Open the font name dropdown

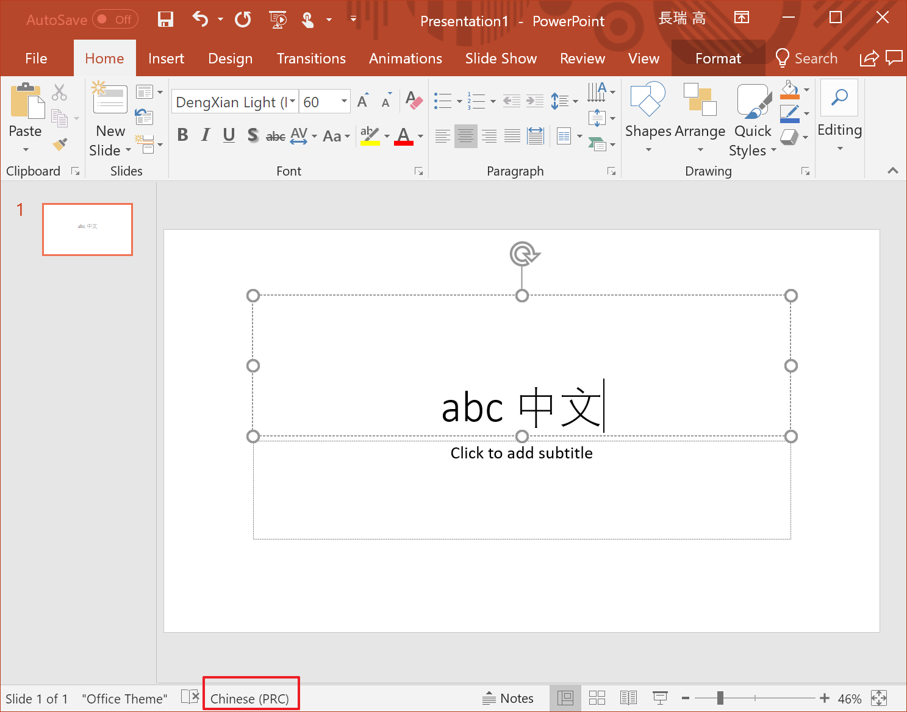(293, 102)
